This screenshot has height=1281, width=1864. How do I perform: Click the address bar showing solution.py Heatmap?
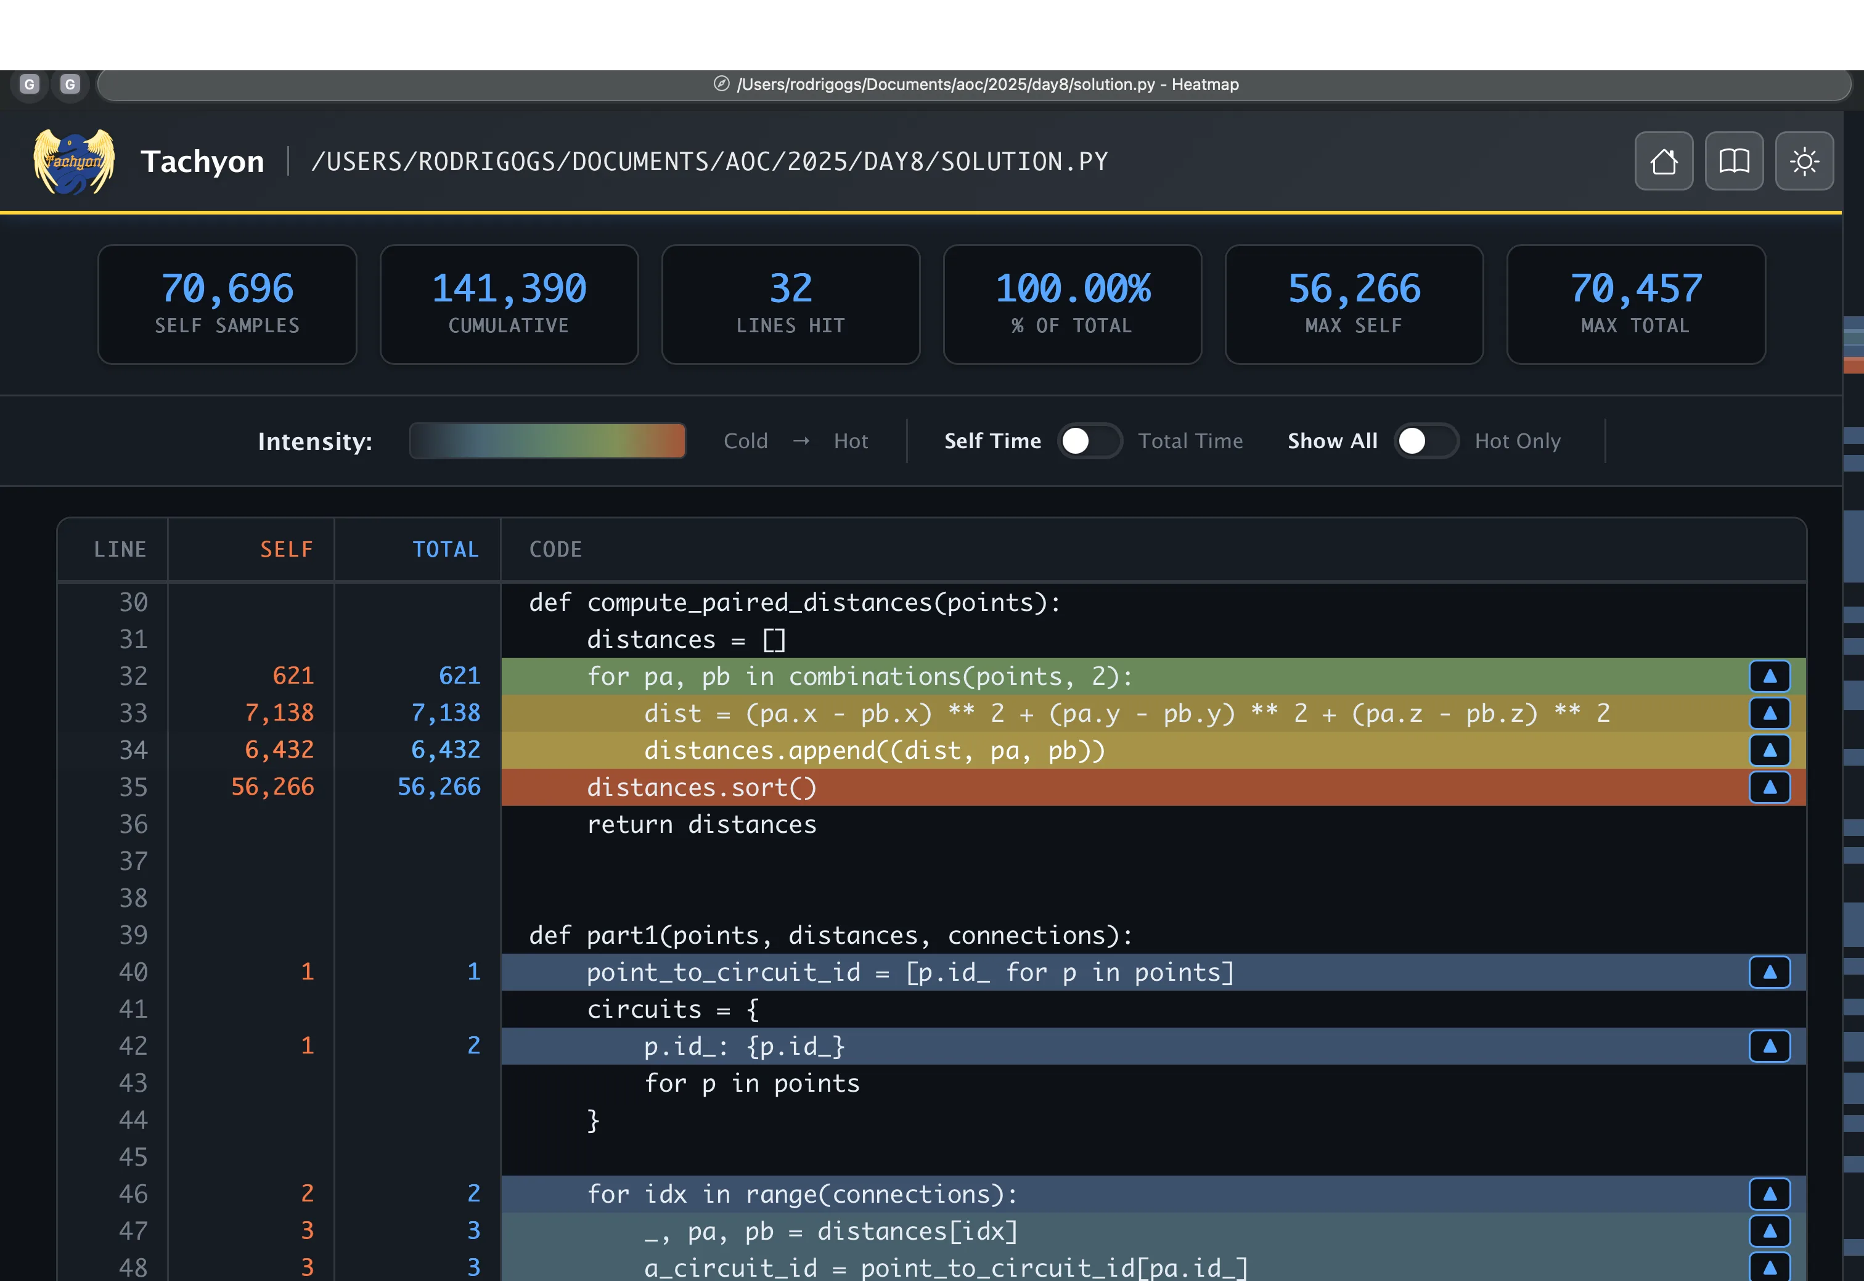pyautogui.click(x=974, y=84)
